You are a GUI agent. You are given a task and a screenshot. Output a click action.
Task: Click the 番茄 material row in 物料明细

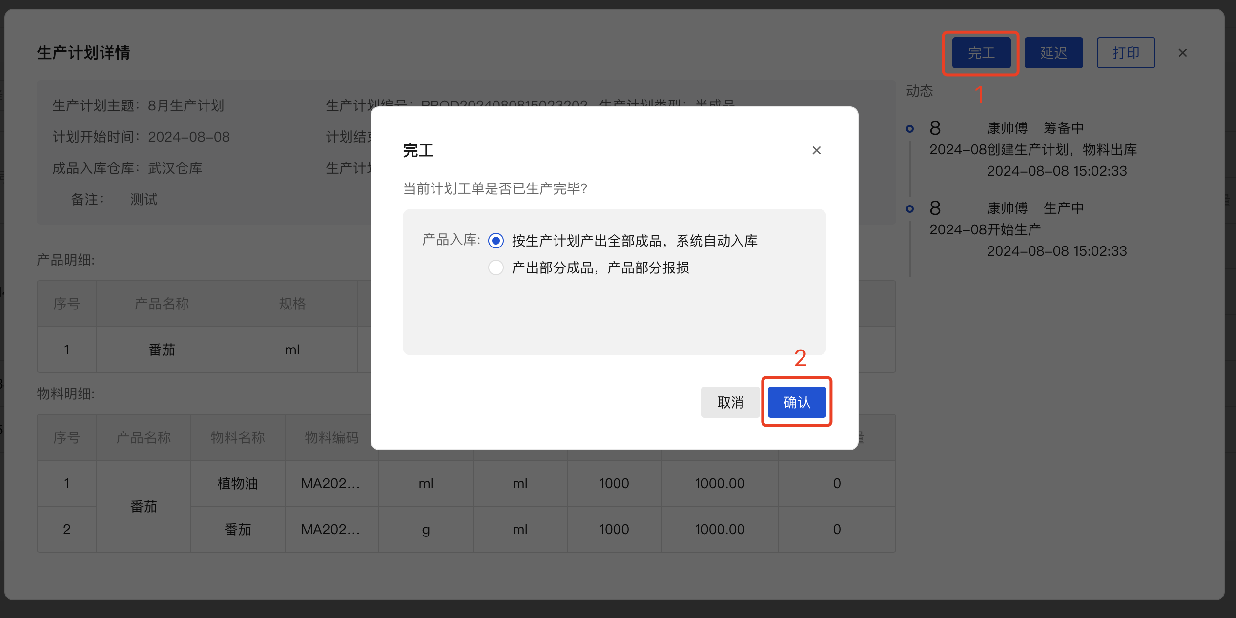point(238,529)
